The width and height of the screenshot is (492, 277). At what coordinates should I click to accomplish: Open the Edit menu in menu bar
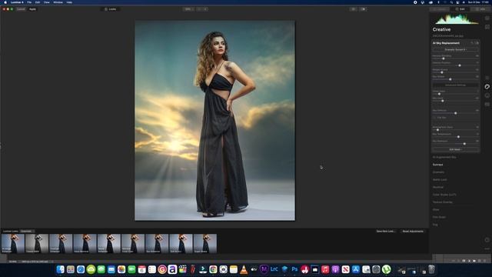(x=38, y=2)
